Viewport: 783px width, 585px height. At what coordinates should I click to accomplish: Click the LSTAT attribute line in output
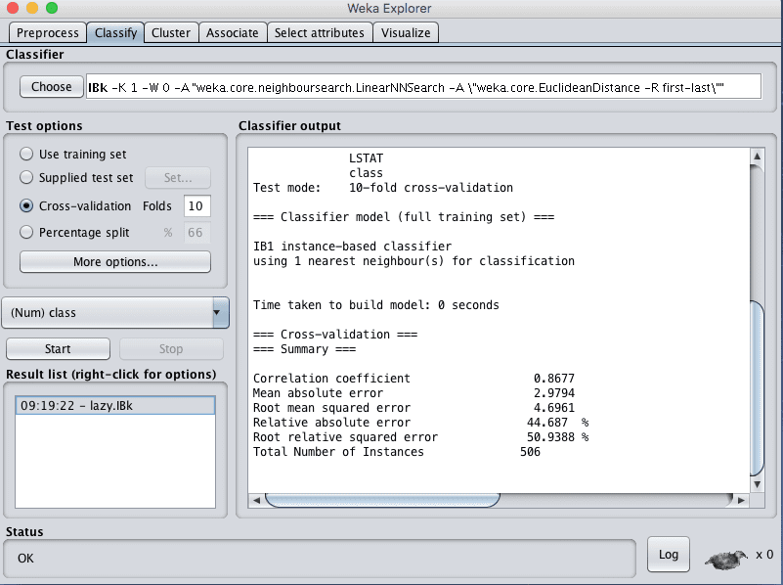click(366, 158)
